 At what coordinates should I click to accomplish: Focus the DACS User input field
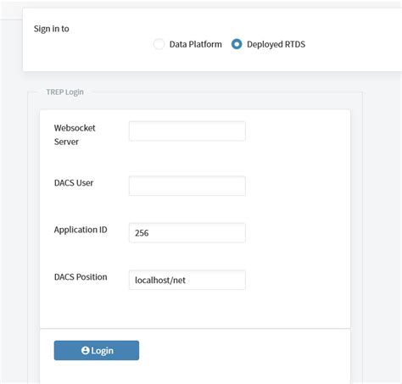[187, 186]
